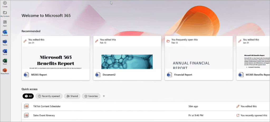Filter Quick access by Shared
This screenshot has height=122, width=270.
click(x=72, y=96)
